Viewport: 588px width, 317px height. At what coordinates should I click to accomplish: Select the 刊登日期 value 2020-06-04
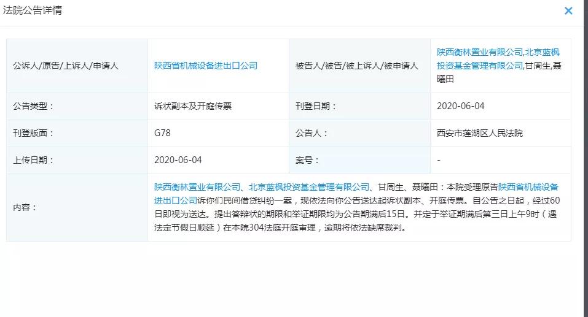click(460, 106)
